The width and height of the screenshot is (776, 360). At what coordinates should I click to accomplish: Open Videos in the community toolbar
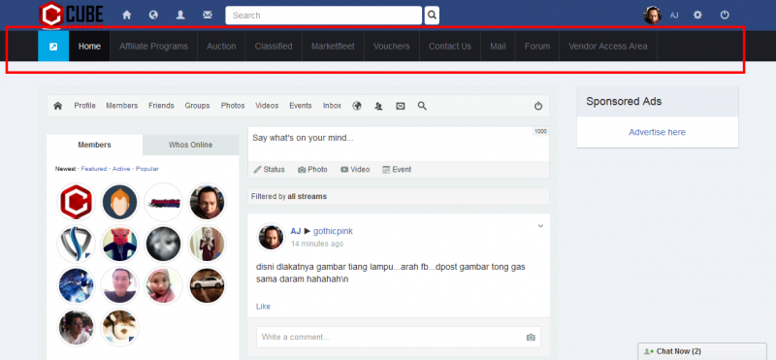click(x=267, y=106)
